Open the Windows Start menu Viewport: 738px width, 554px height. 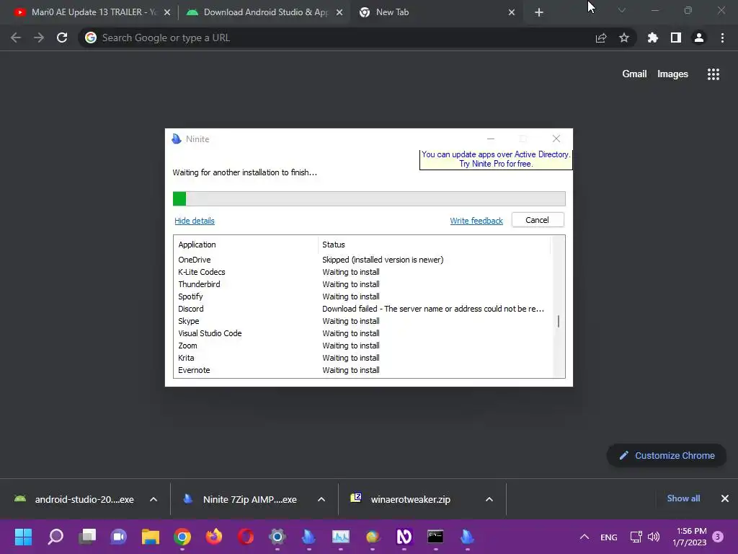23,537
